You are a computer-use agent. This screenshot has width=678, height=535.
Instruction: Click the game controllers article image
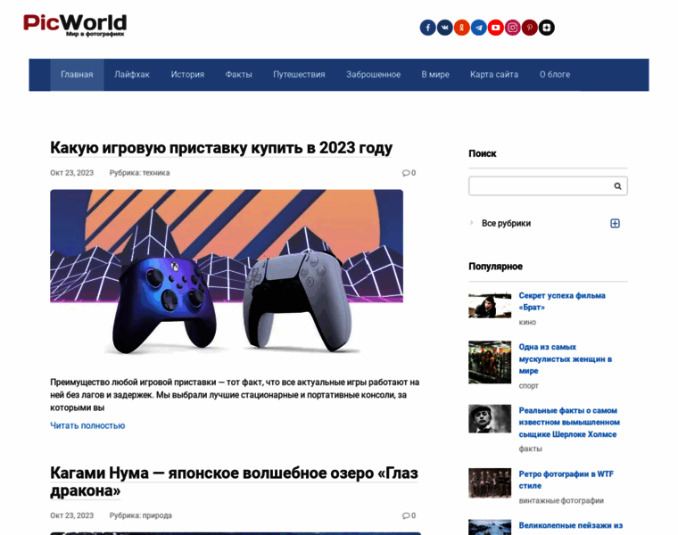point(227,273)
